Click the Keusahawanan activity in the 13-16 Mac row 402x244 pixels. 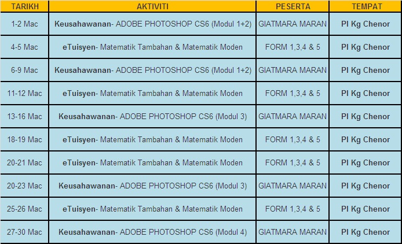tap(152, 117)
